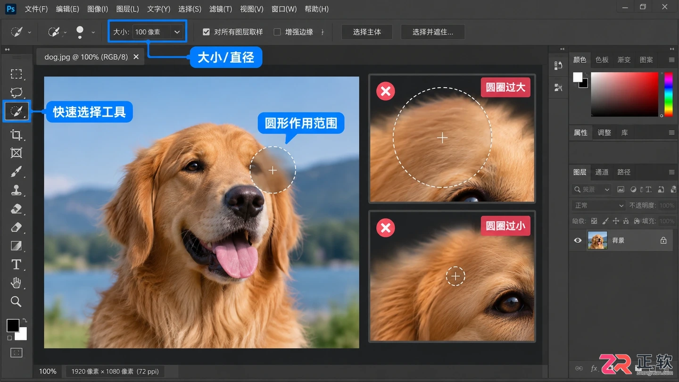Click the 背景 layer thumbnail
Screen dimensions: 679x382
(597, 241)
